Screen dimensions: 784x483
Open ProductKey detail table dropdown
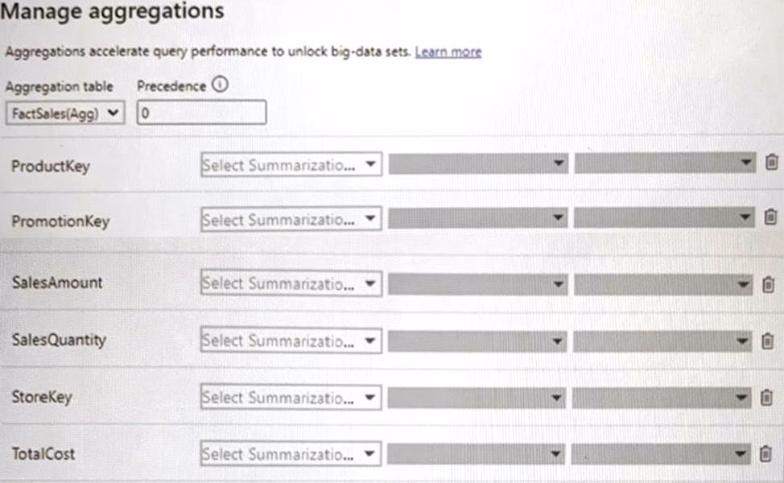(478, 164)
